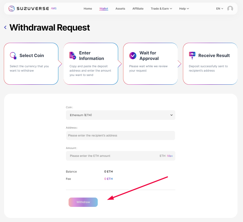Click Max to fill full amount
Viewport: 243px width, 222px height.
[170, 156]
